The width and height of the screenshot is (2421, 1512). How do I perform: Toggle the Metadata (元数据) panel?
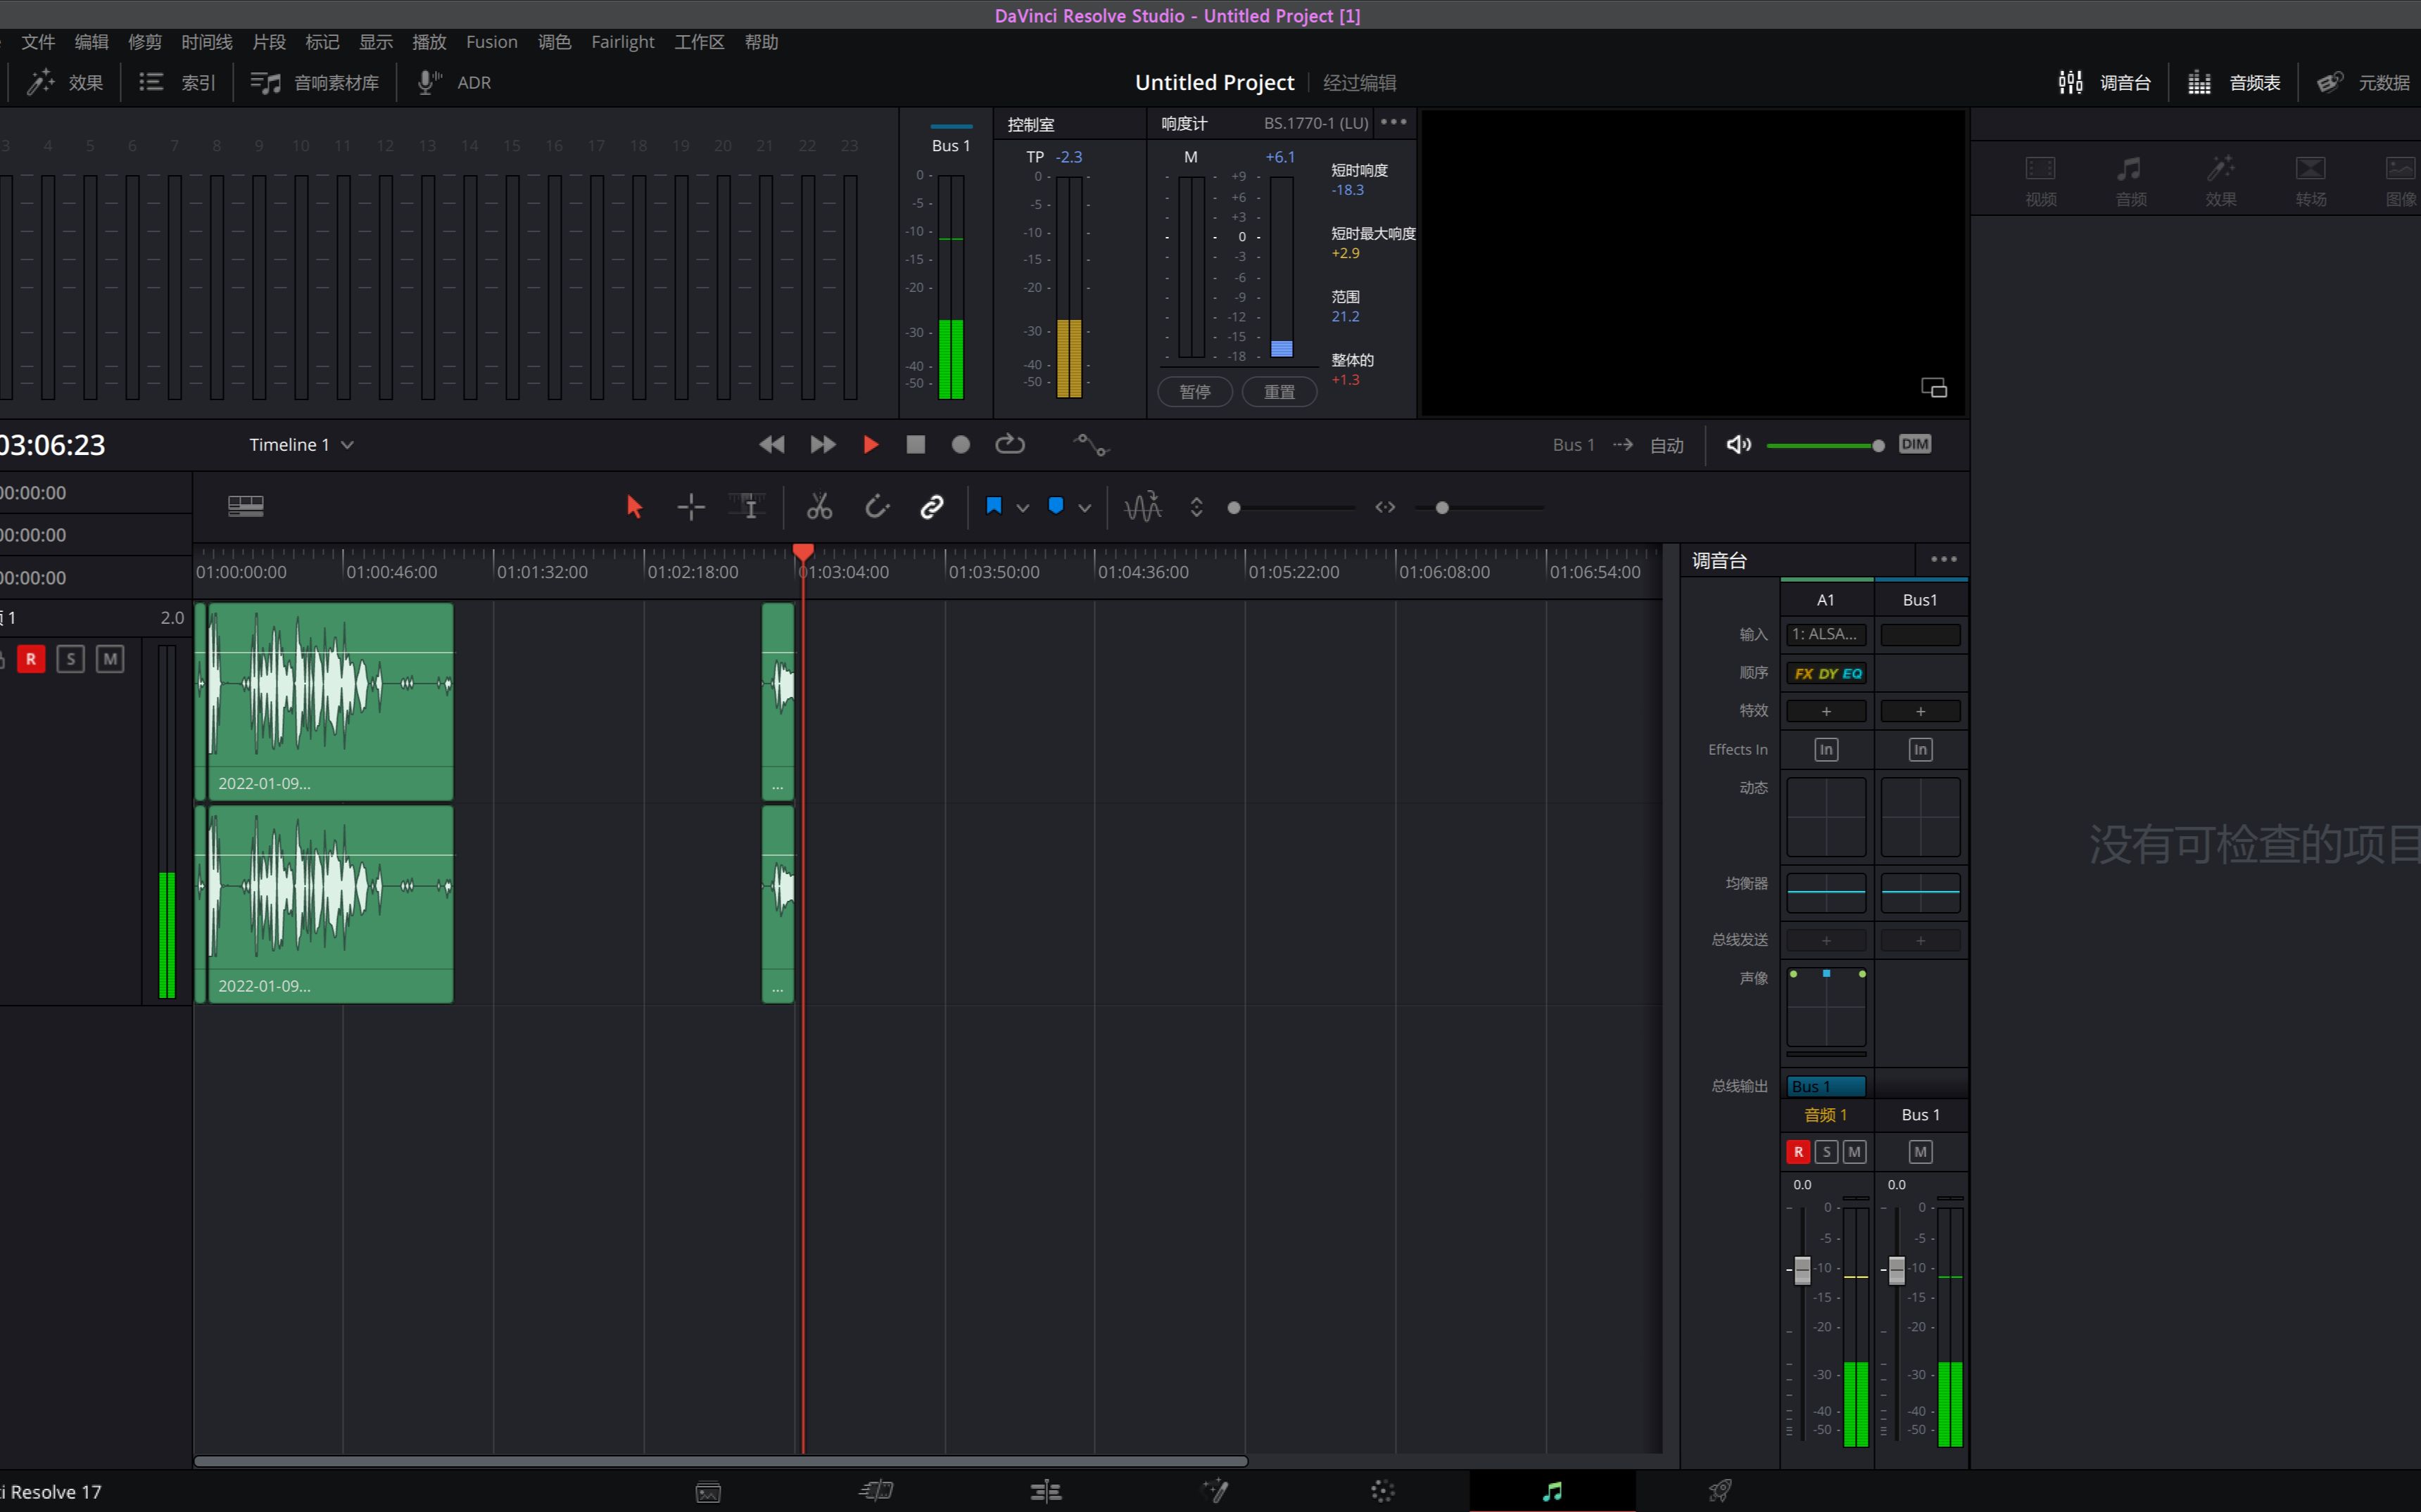point(2363,82)
